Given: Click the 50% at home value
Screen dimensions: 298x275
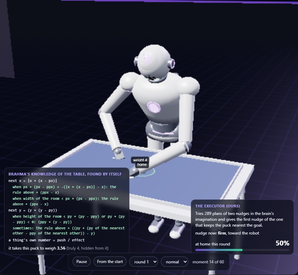Looking at the screenshot, I should pos(283,243).
